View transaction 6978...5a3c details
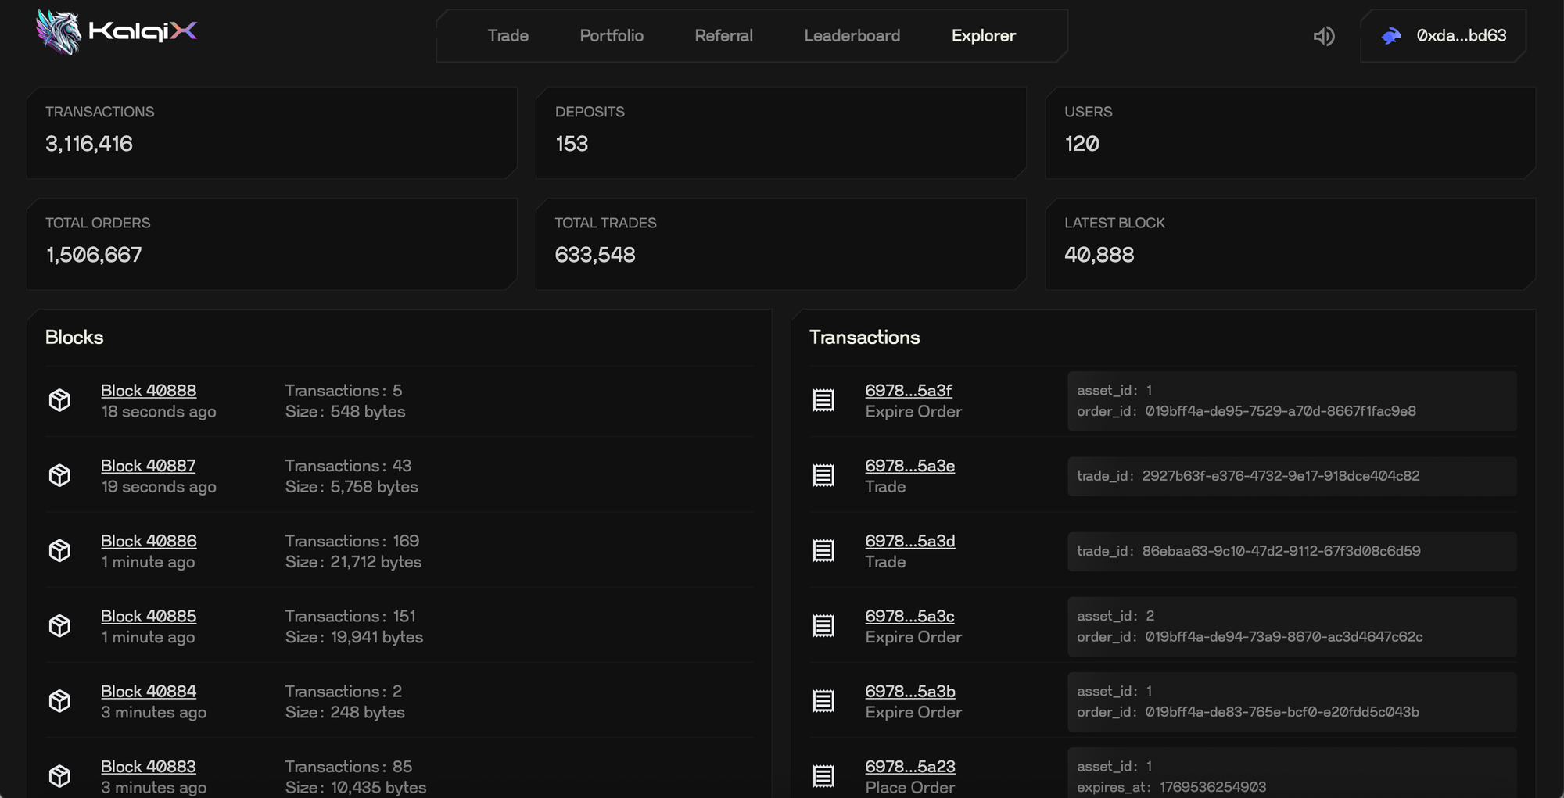The image size is (1564, 798). (909, 616)
